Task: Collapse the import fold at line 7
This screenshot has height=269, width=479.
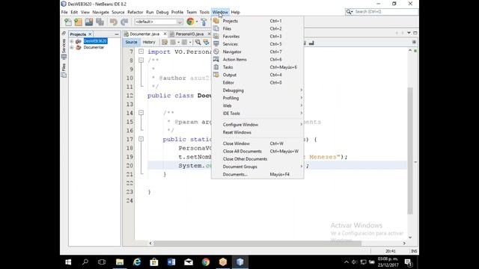Action: [141, 52]
